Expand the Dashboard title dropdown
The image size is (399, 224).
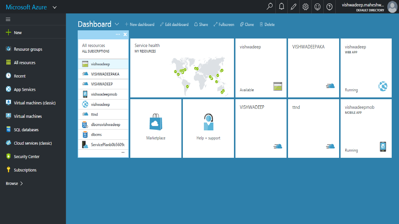117,24
